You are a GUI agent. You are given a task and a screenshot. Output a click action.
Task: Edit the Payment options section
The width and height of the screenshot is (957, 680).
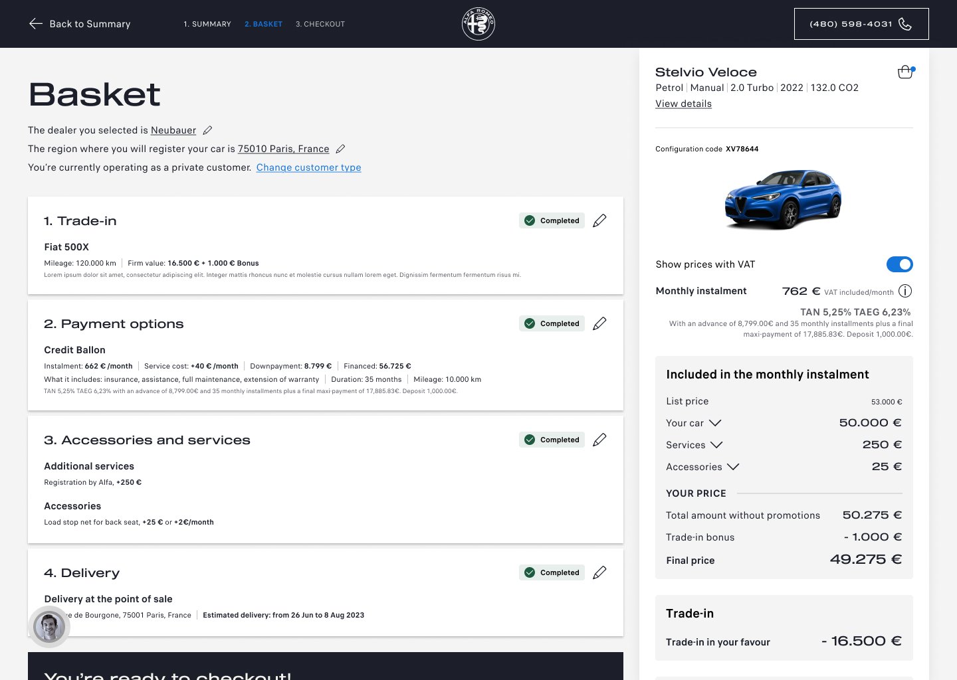click(x=599, y=323)
